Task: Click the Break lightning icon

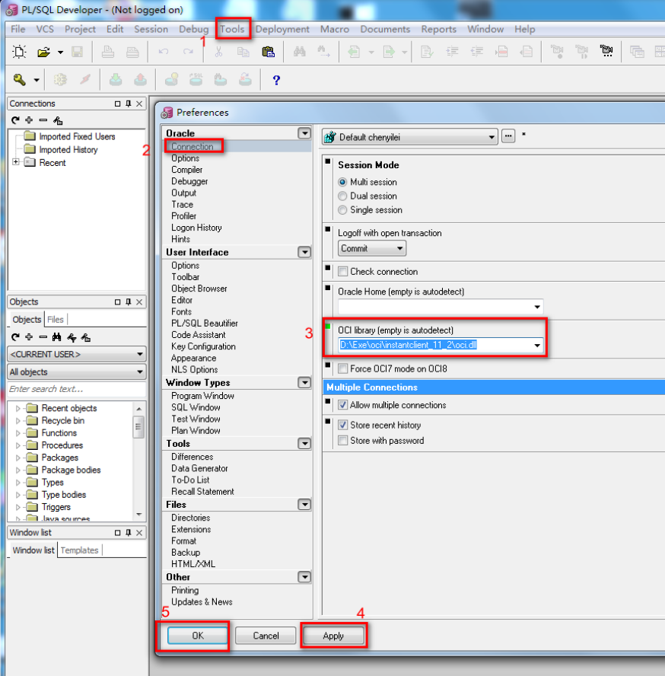Action: point(85,80)
